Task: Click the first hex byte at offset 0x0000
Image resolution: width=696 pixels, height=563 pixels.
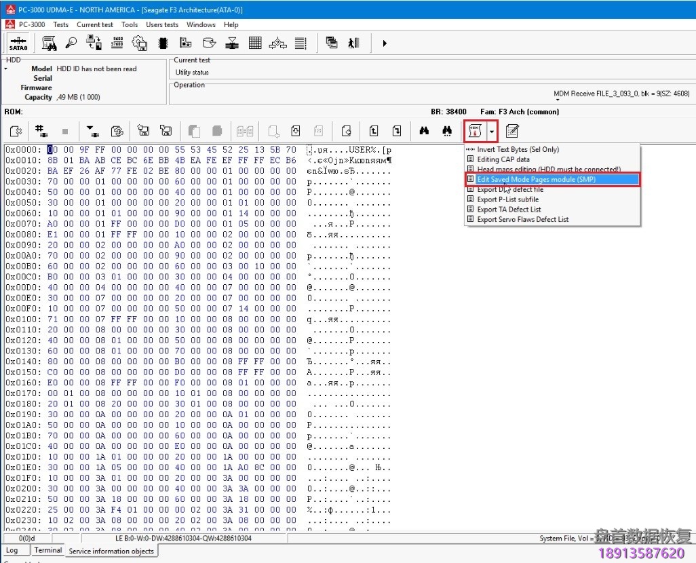Action: pos(52,150)
